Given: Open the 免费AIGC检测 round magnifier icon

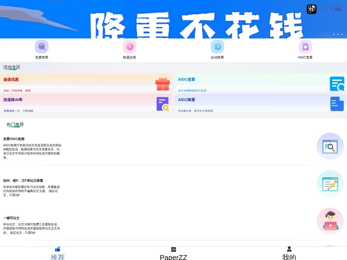Looking at the screenshot, I should pyautogui.click(x=330, y=146).
